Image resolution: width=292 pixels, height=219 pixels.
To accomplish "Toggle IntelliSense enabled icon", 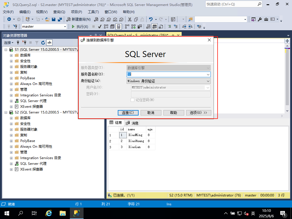I will [119, 27].
